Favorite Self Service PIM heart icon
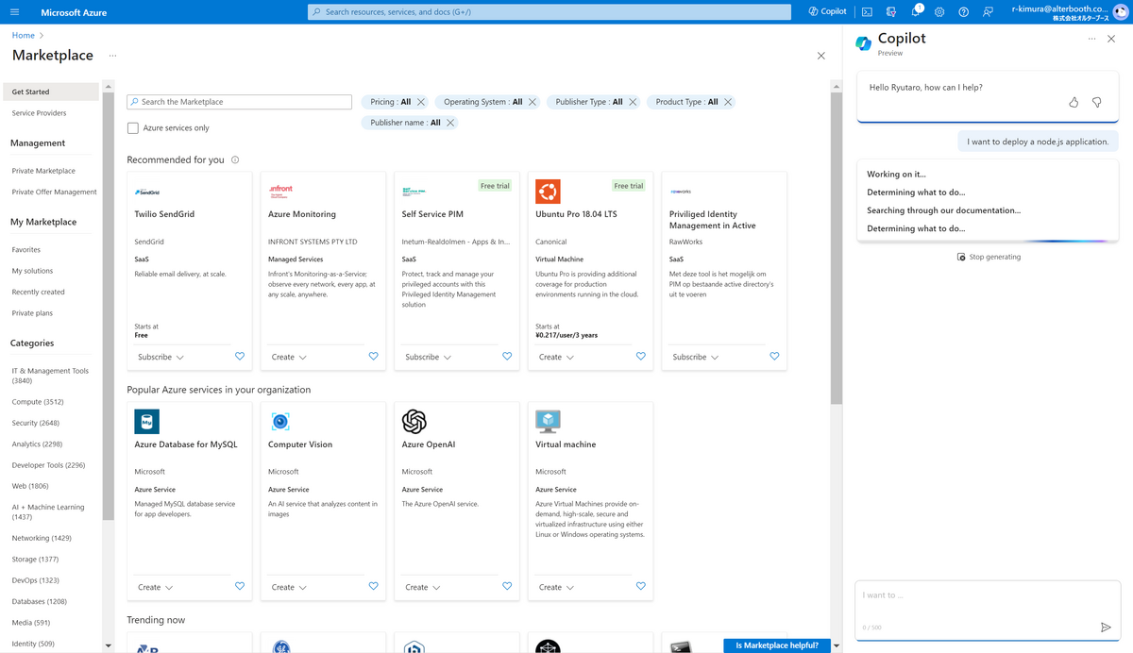The width and height of the screenshot is (1133, 653). tap(507, 357)
